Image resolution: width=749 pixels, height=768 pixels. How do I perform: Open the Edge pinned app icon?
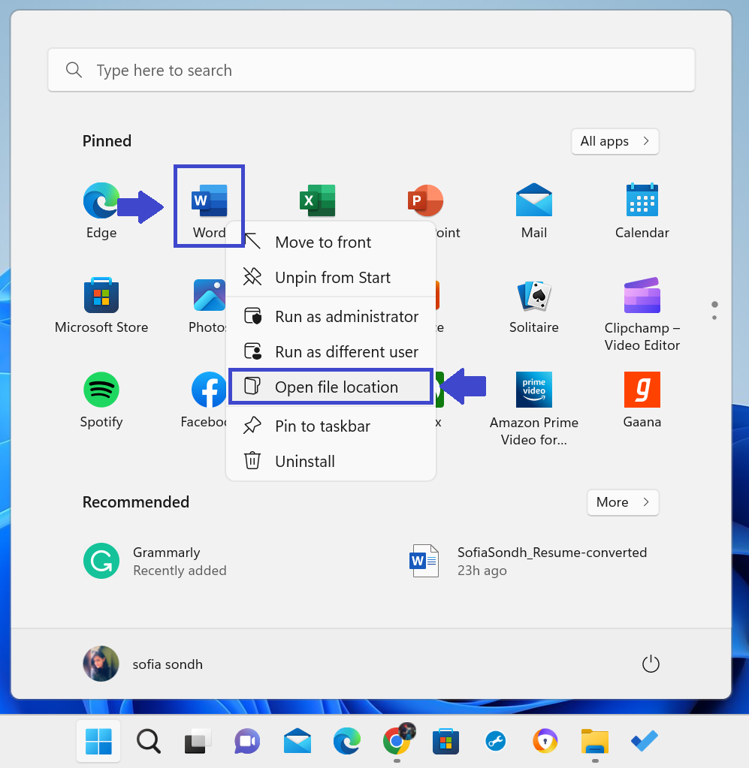(101, 201)
